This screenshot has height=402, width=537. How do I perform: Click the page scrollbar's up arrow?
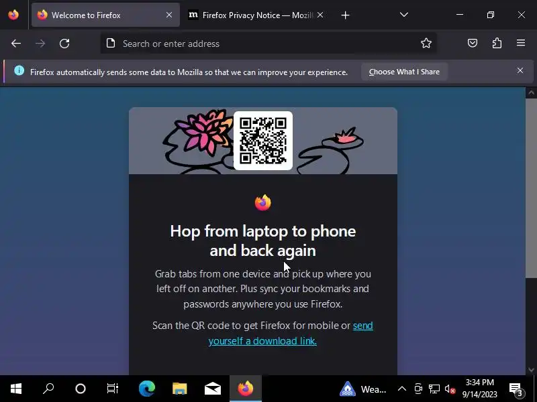tap(531, 92)
